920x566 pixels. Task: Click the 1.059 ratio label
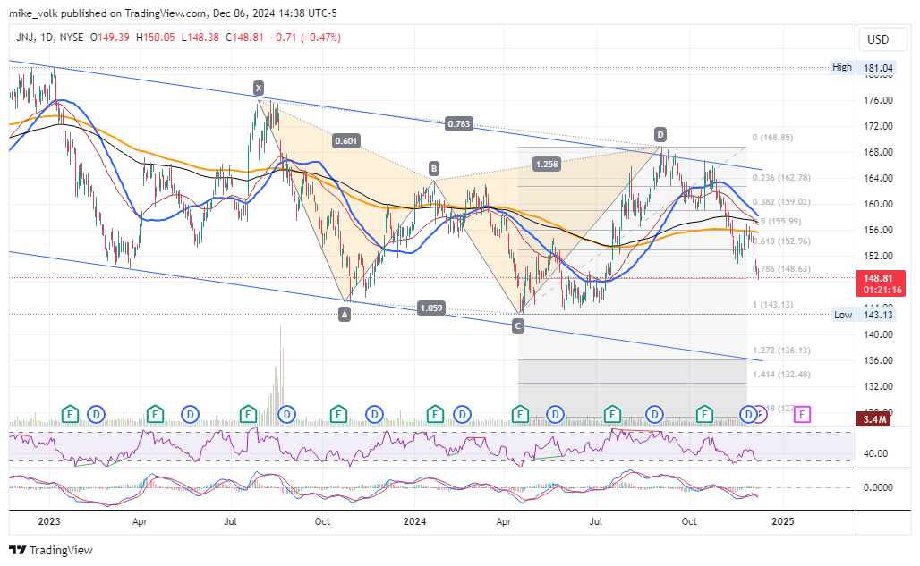tap(430, 308)
